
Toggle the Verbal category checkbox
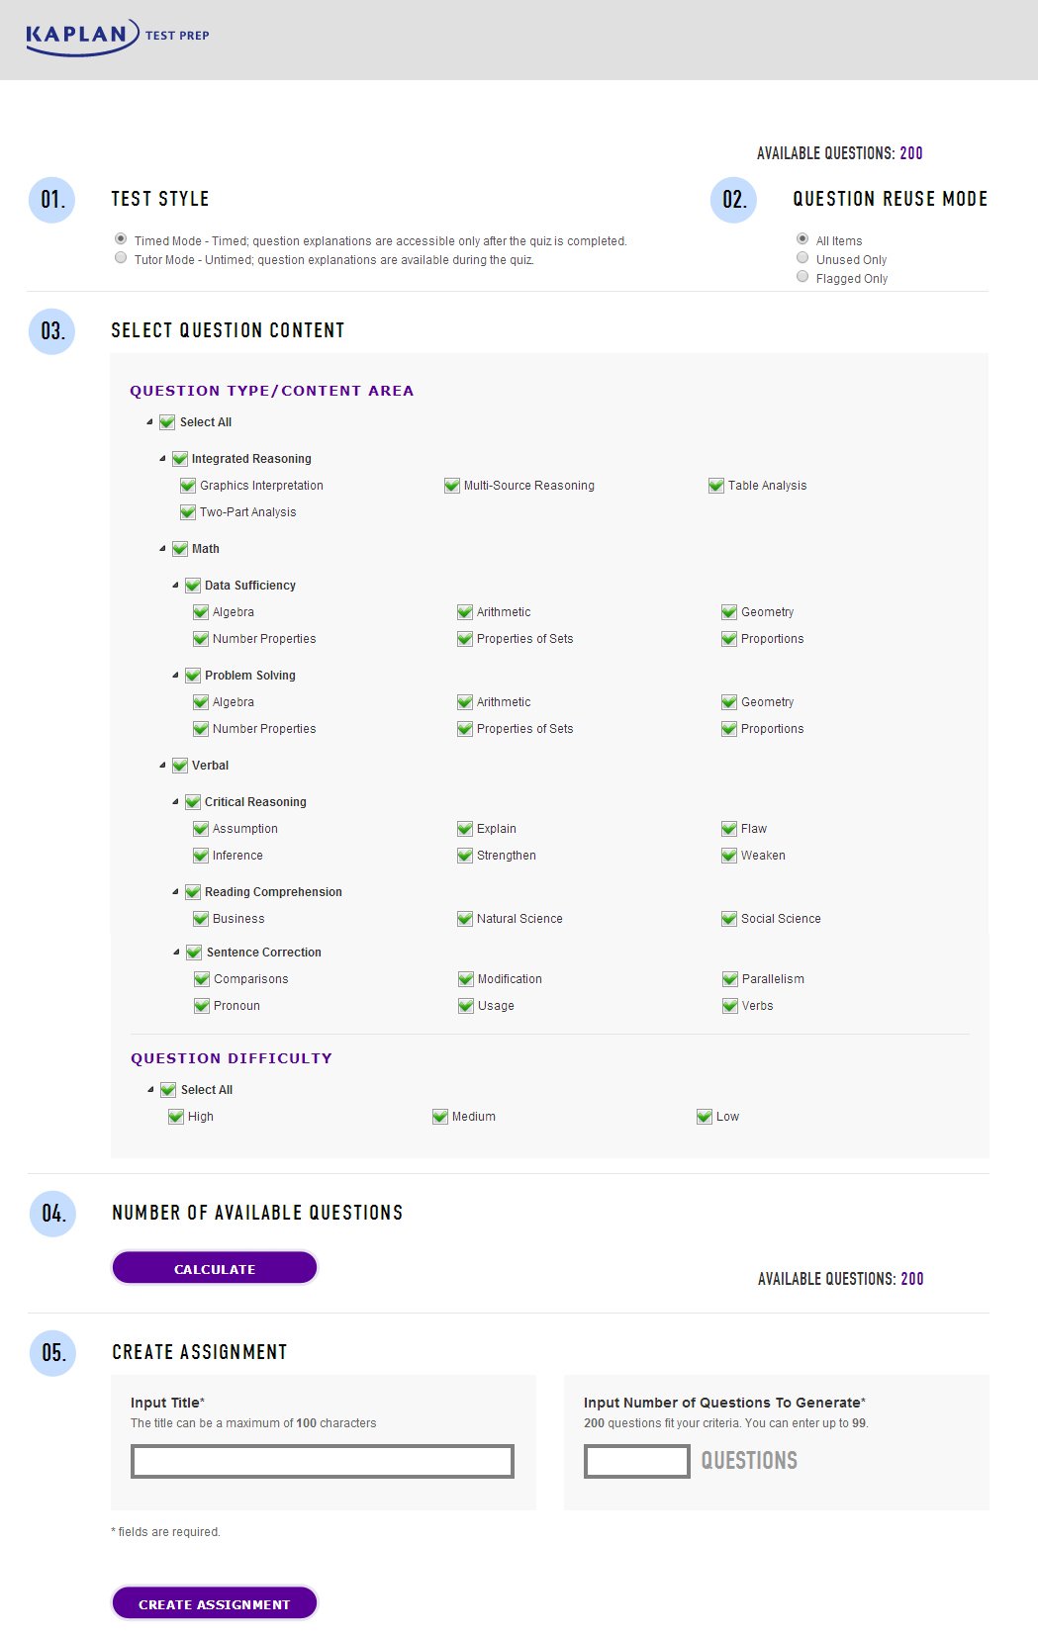pyautogui.click(x=180, y=766)
